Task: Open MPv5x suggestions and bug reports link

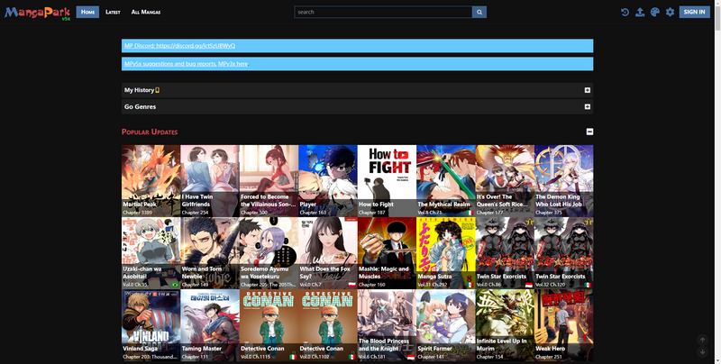Action: point(170,64)
